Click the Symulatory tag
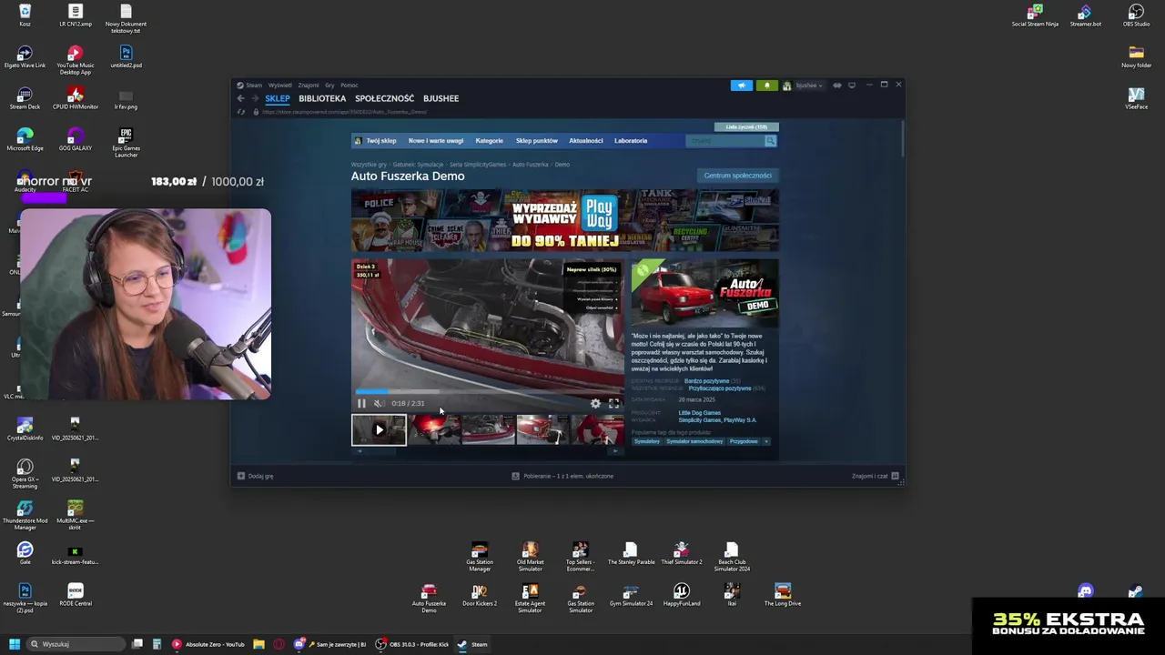This screenshot has width=1165, height=655. click(x=647, y=441)
